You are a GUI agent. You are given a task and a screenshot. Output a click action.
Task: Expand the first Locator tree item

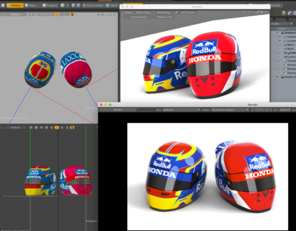(x=280, y=37)
